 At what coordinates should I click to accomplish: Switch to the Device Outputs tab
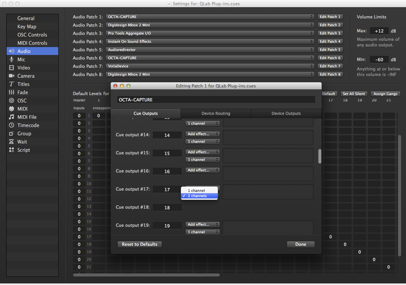286,114
